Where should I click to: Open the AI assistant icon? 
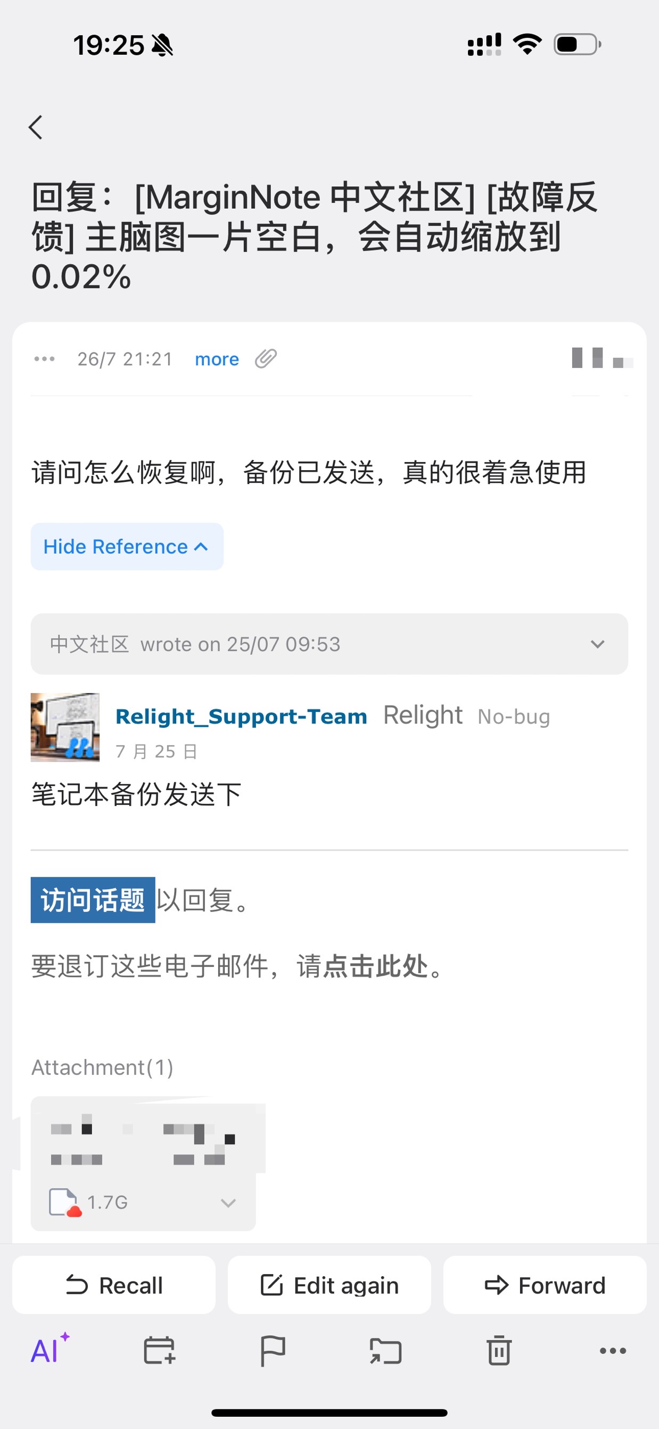(x=50, y=1349)
